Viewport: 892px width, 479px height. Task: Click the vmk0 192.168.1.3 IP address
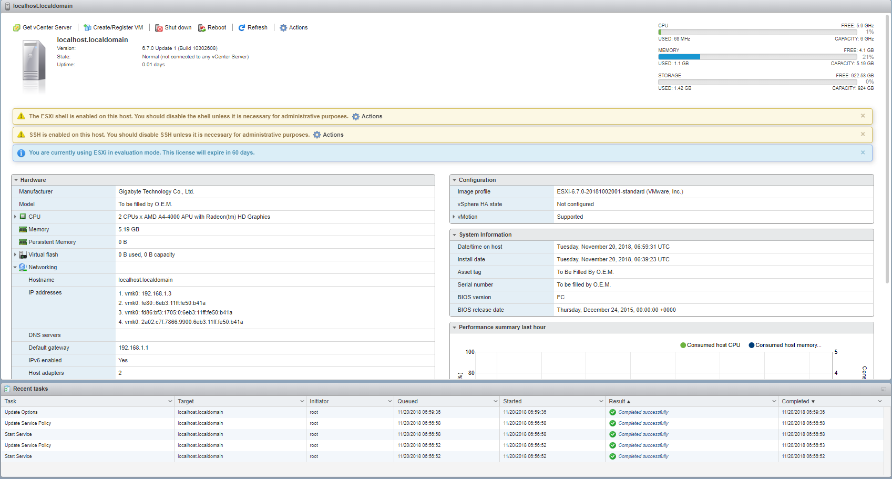(x=145, y=294)
